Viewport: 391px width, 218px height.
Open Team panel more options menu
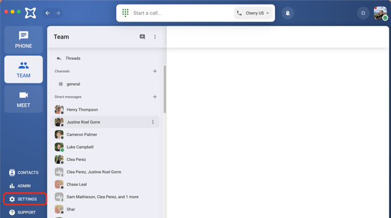coord(155,37)
